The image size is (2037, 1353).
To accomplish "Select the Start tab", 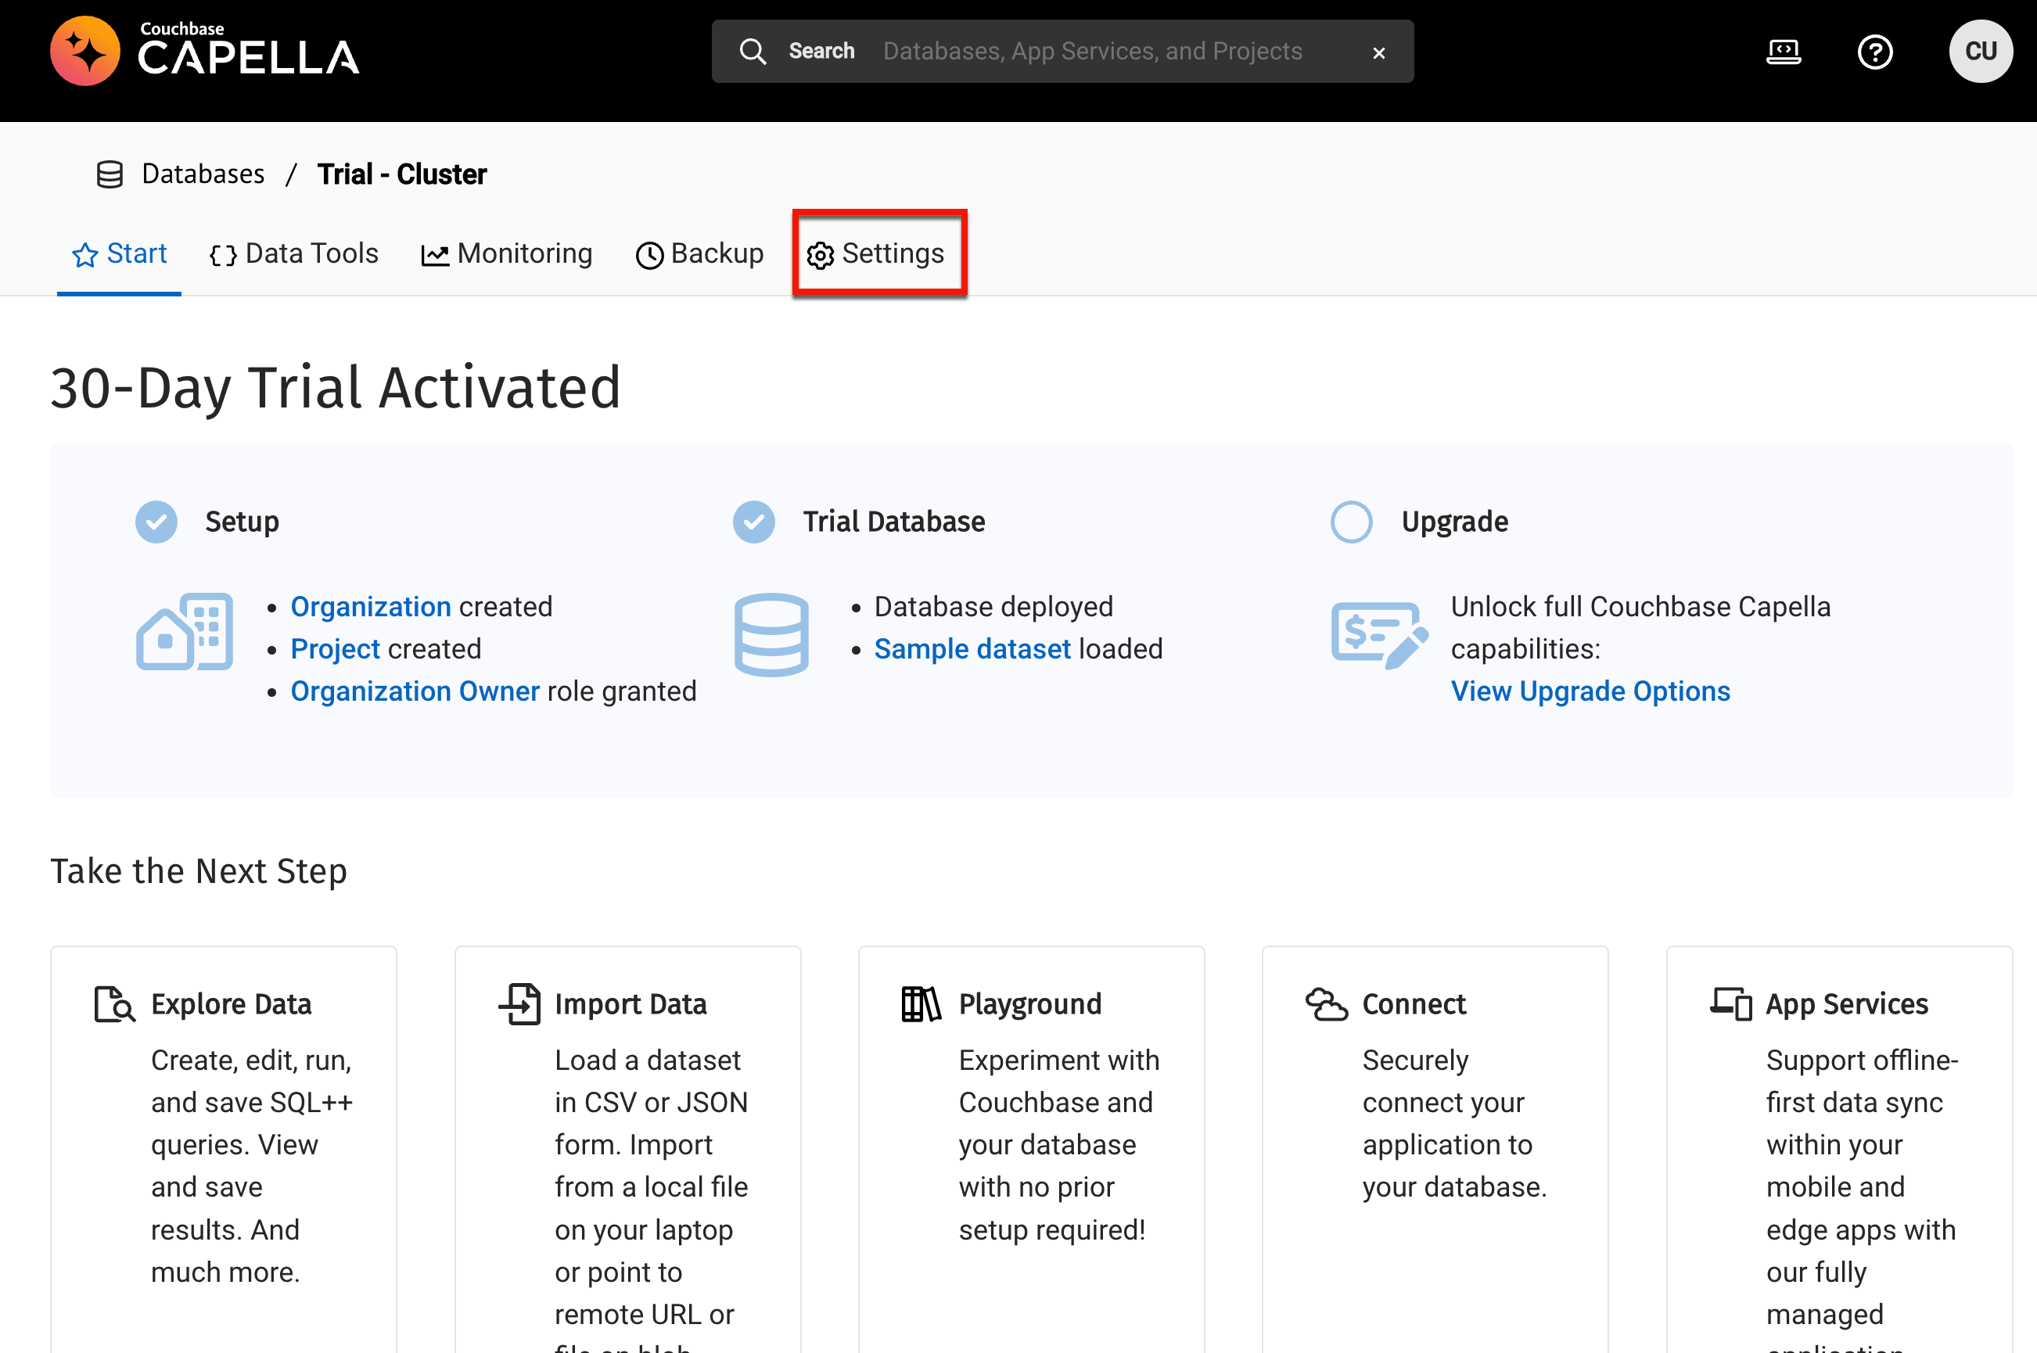I will coord(119,253).
